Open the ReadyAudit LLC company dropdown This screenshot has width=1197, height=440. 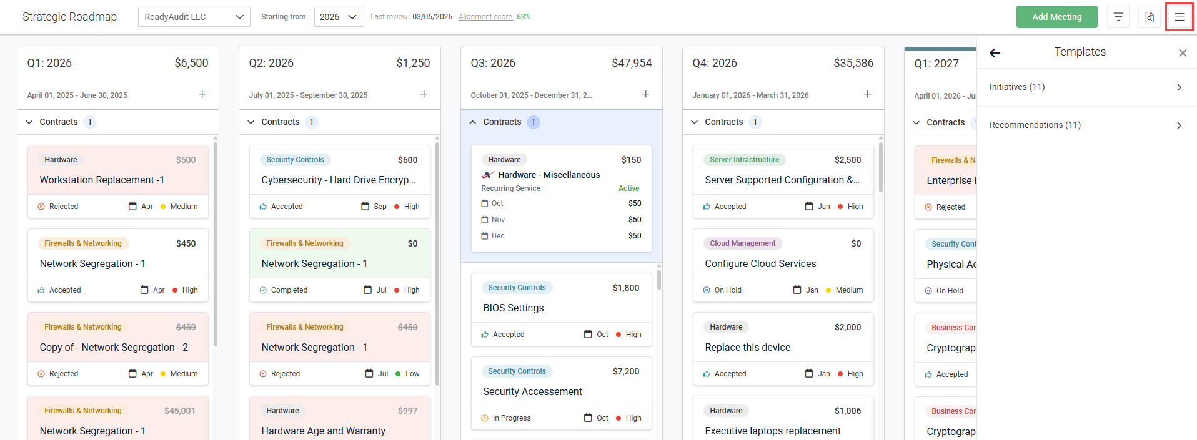click(194, 17)
